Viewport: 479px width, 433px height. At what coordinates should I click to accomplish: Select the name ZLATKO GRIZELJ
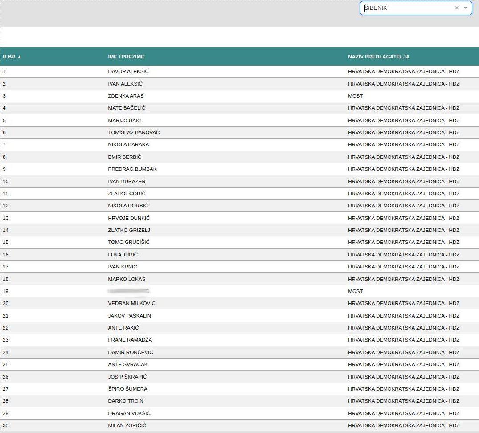coord(129,230)
